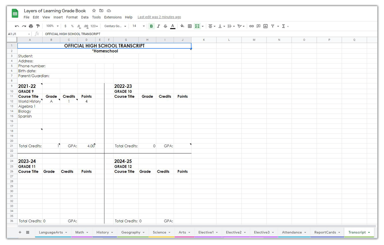Viewport: 384px width, 245px height.
Task: Expand filter views dropdown arrow
Action: 278,26
